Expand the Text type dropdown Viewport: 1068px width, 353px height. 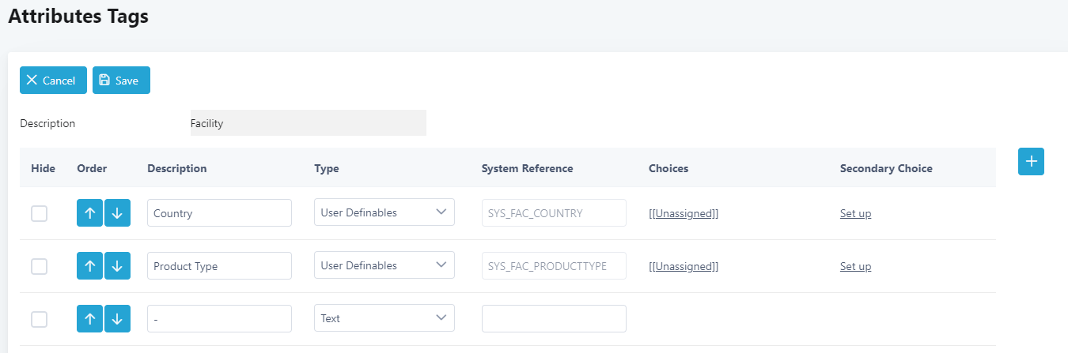pos(384,318)
